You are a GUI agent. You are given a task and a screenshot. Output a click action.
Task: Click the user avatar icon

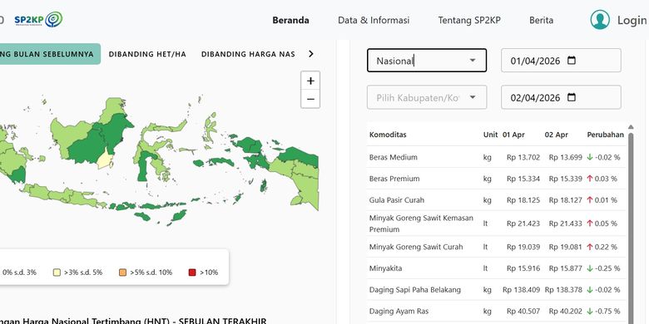pyautogui.click(x=600, y=20)
